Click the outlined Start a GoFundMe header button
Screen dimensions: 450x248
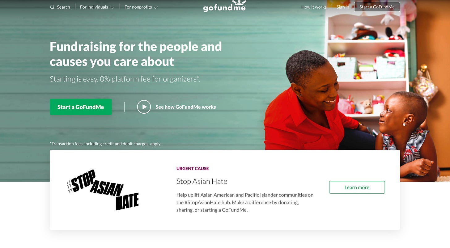point(377,7)
